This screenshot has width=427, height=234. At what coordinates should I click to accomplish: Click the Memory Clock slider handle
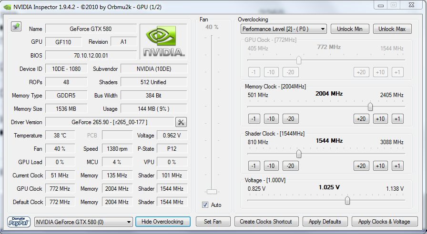pyautogui.click(x=370, y=107)
